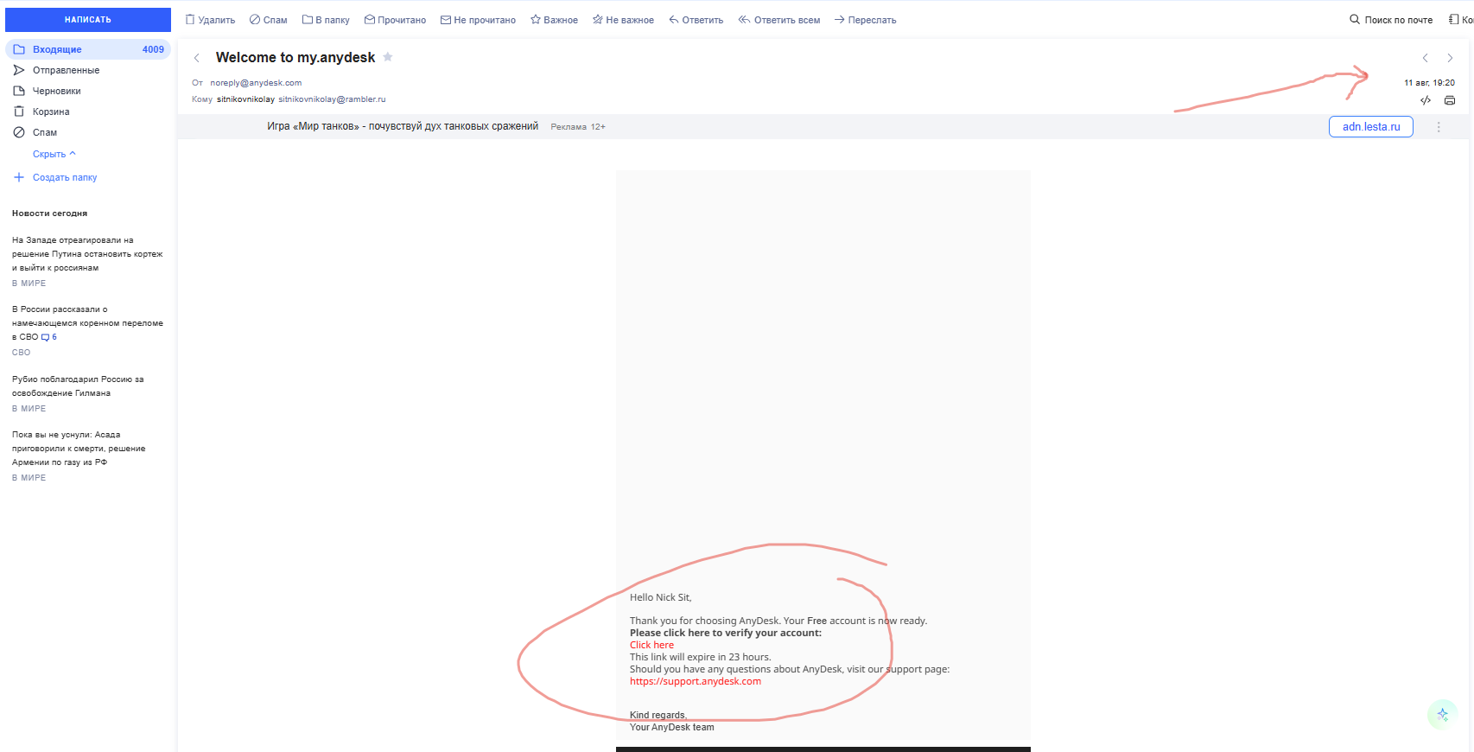Reply using Ответить
The image size is (1474, 752).
click(696, 20)
